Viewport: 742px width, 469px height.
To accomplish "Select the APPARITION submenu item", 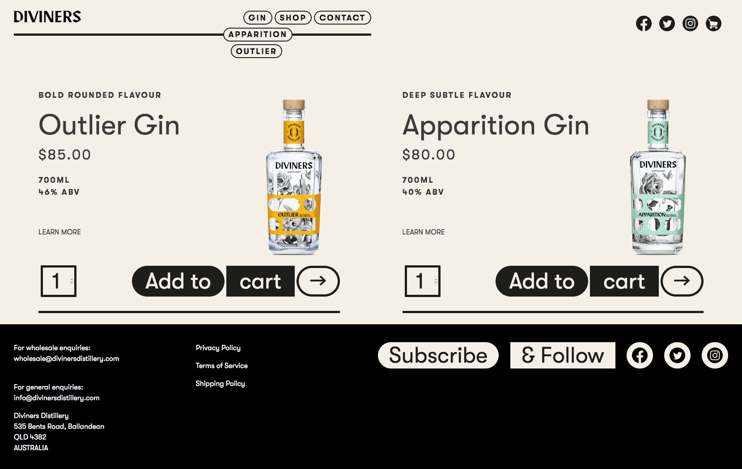I will 258,34.
